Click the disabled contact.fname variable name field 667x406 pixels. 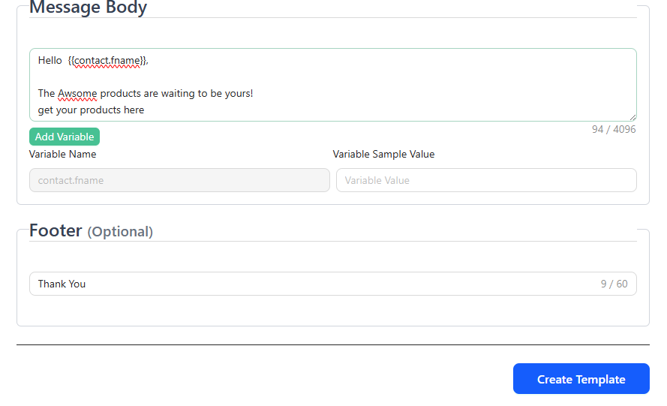(179, 180)
